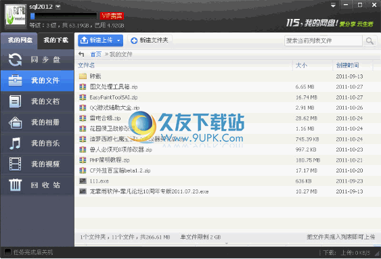Click the 2011-09-23 date cell

coord(349,181)
